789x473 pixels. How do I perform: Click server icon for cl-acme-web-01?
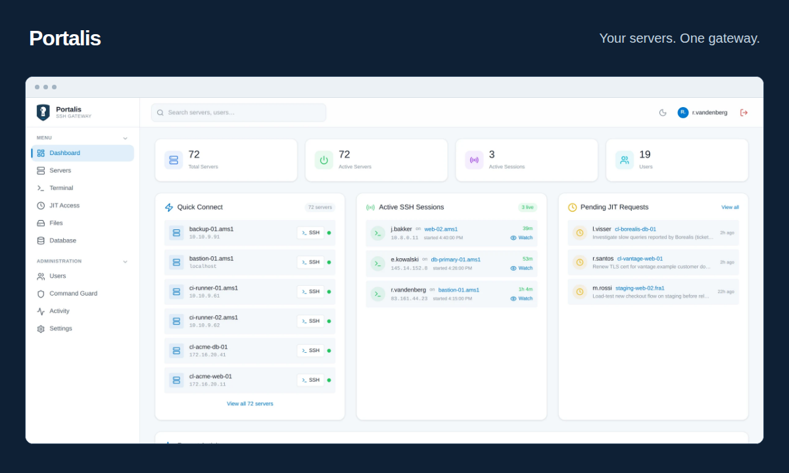[x=176, y=380]
